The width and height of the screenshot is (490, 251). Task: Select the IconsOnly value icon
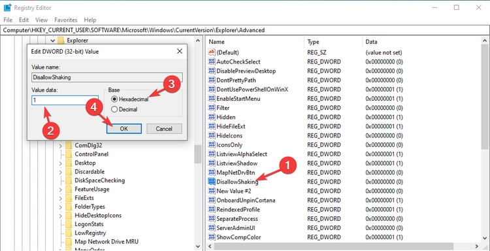[x=212, y=144]
